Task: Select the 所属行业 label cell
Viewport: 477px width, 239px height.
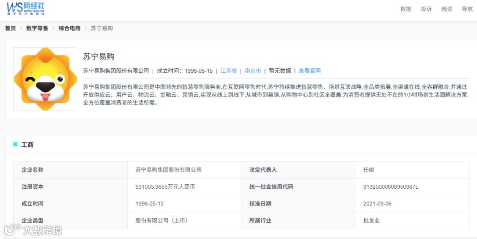Action: pos(298,220)
